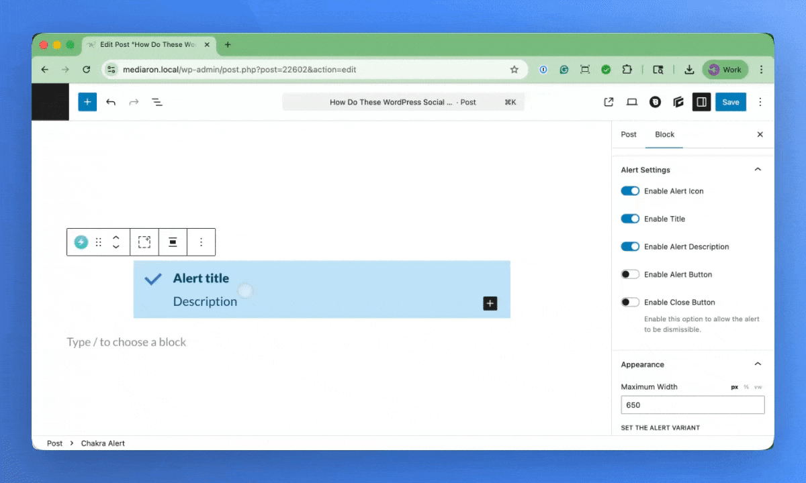Toggle the settings sidebar icon
The image size is (806, 483).
pyautogui.click(x=701, y=102)
